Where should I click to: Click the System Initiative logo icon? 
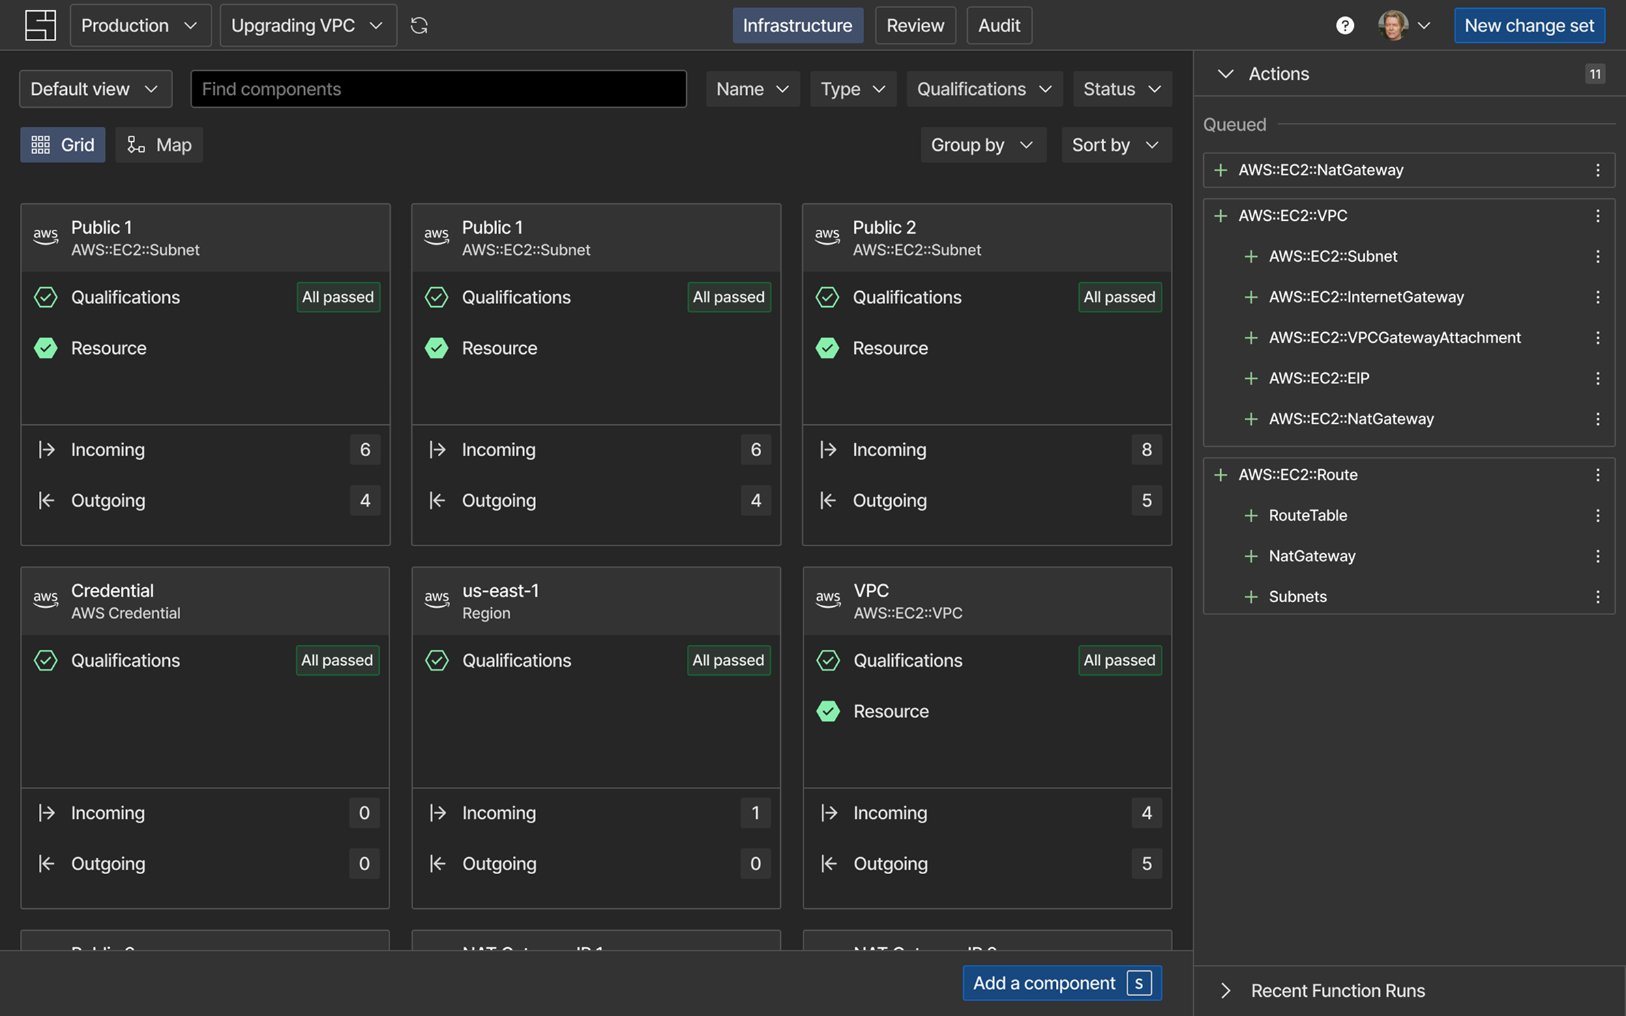40,25
